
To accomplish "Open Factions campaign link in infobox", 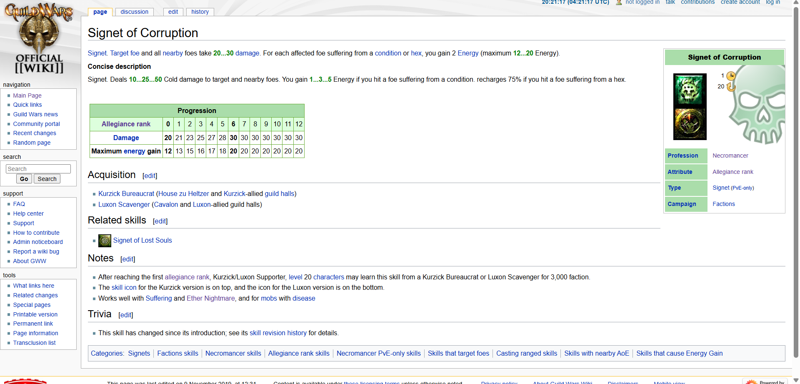I will (723, 204).
